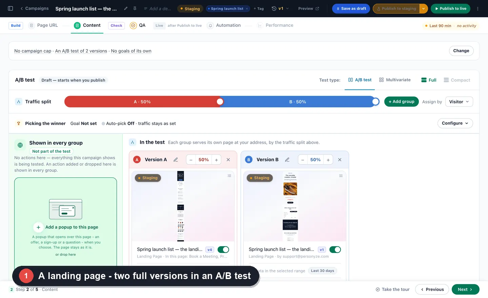The width and height of the screenshot is (488, 298).
Task: Go back to Campaigns
Action: (x=34, y=8)
